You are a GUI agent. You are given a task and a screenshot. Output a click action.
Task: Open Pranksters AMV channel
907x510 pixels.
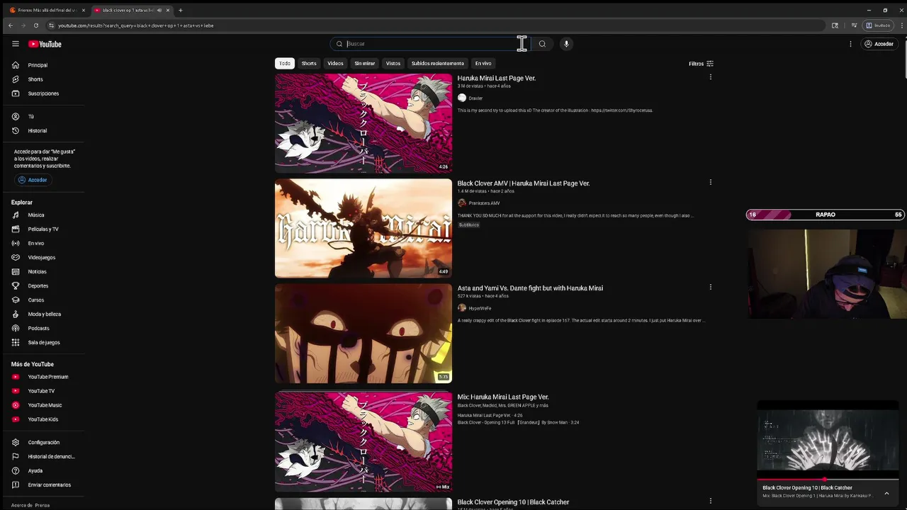pyautogui.click(x=484, y=203)
